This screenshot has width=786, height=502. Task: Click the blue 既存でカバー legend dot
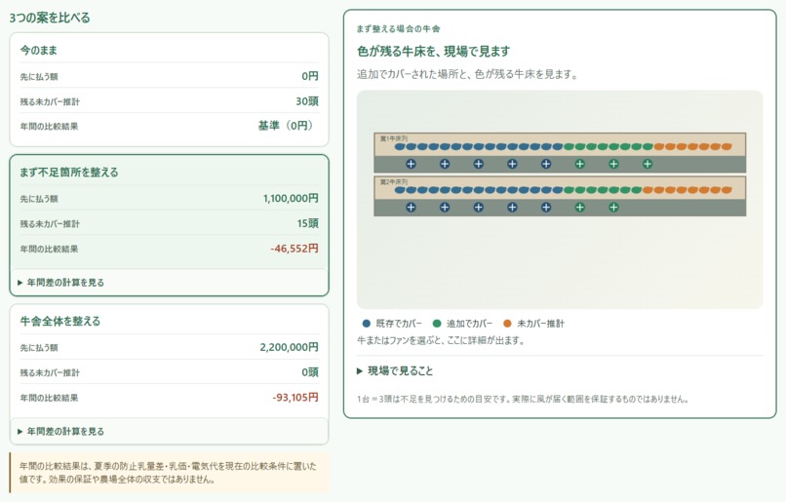click(367, 324)
